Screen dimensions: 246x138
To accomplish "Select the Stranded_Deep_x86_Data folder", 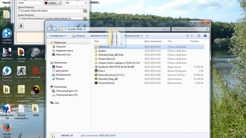I will [149, 55].
